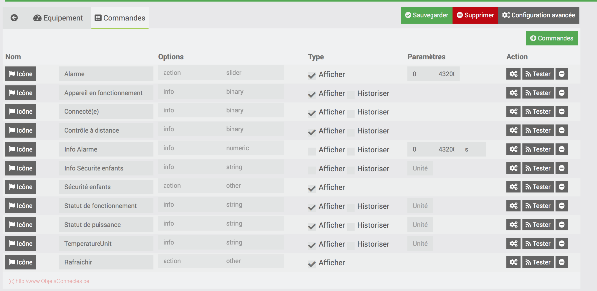Open the Equipement tab
The image size is (597, 291).
58,18
